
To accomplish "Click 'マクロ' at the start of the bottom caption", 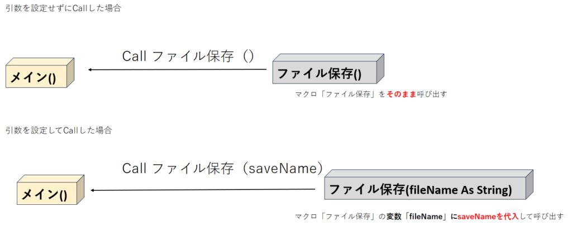I will (x=304, y=216).
